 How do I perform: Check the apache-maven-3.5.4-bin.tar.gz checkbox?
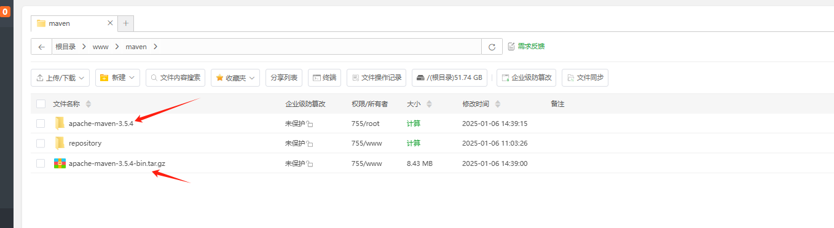[x=41, y=163]
